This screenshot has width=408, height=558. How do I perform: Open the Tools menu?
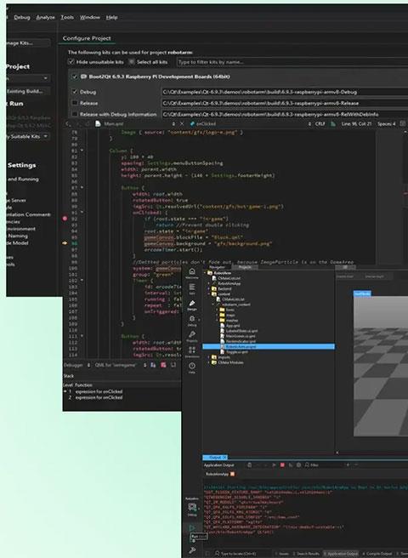point(67,17)
